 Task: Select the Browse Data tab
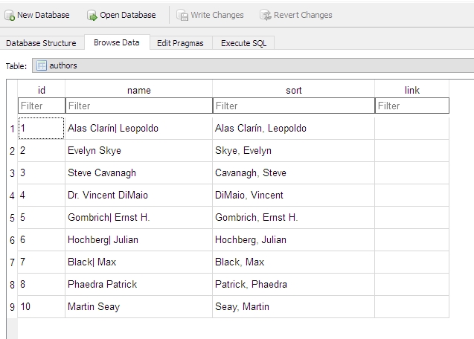(x=117, y=42)
